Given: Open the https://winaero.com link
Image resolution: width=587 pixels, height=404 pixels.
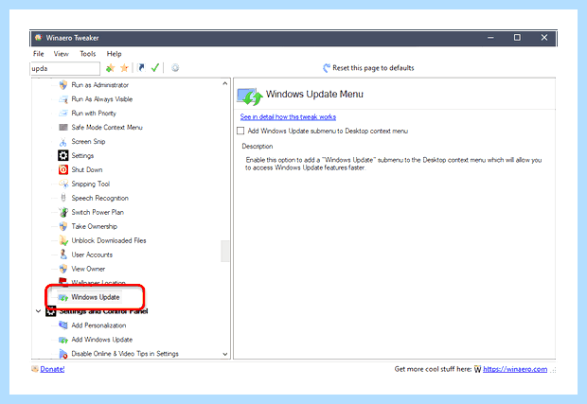Looking at the screenshot, I should pyautogui.click(x=515, y=369).
